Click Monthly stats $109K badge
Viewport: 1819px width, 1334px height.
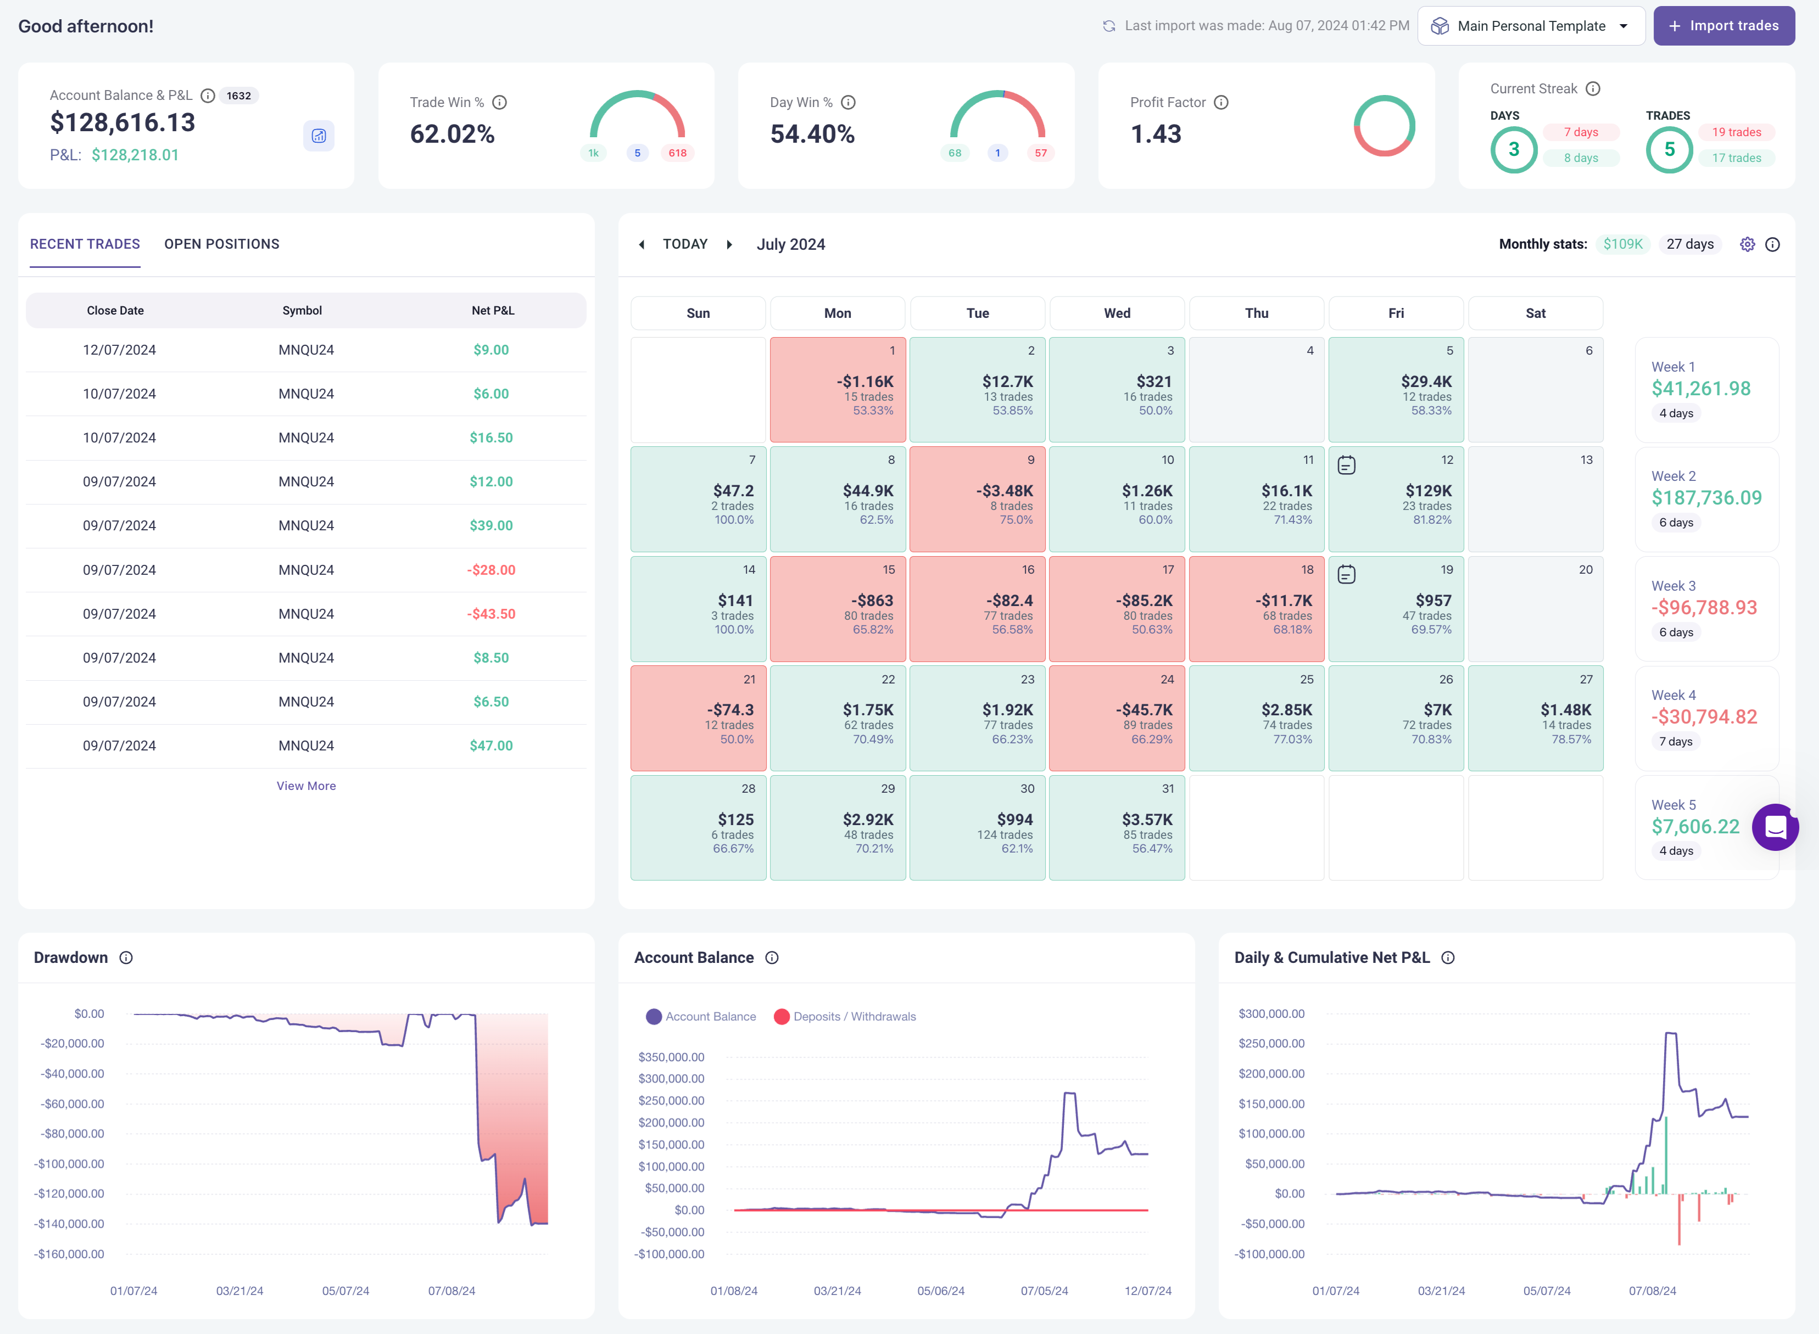tap(1623, 244)
